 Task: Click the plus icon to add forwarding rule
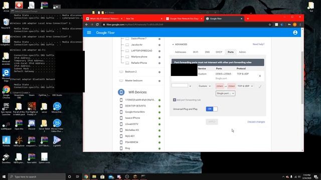[175, 100]
